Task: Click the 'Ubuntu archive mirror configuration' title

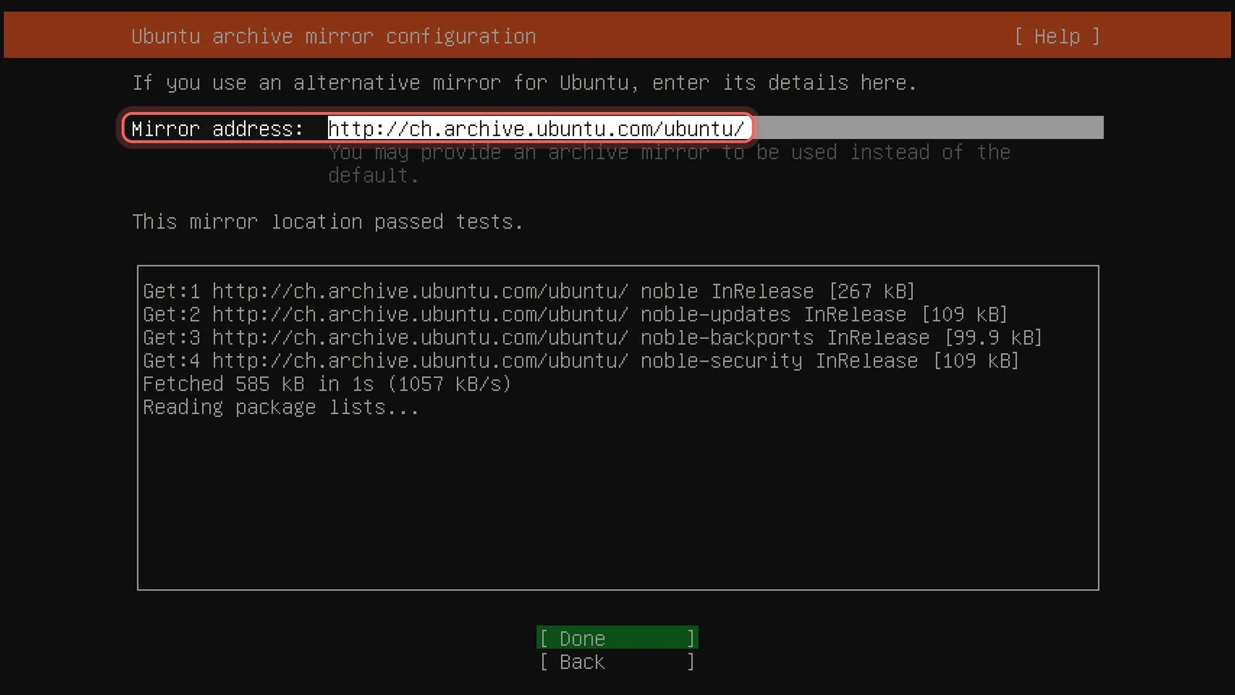Action: 333,36
